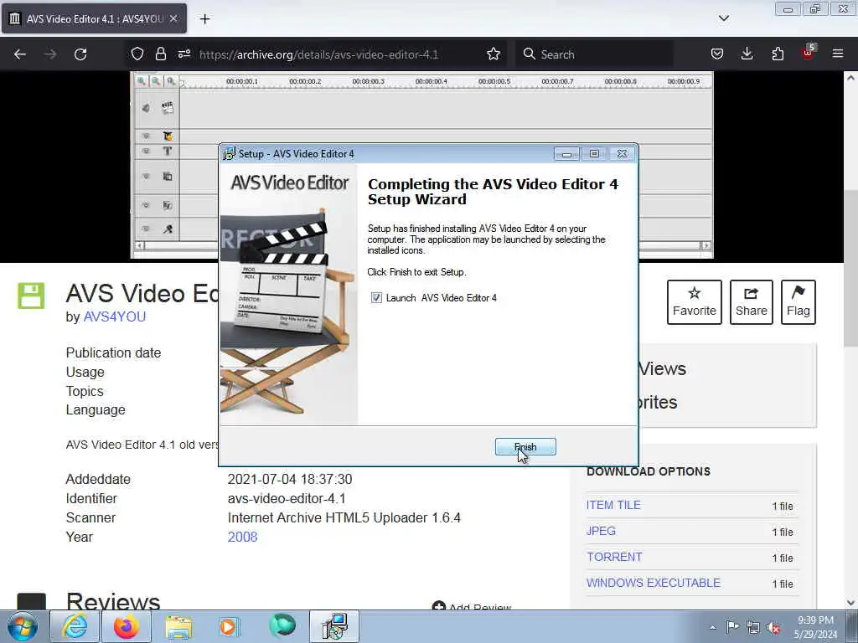Click the Share button on archive page

(752, 301)
